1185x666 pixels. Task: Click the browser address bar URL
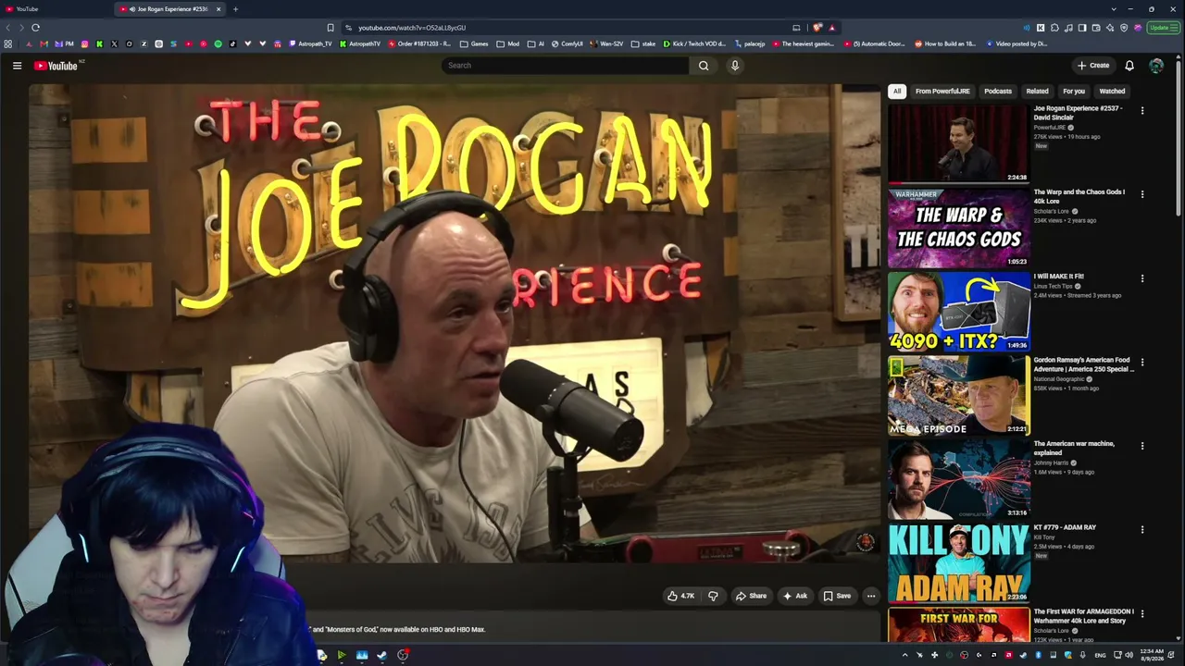[412, 28]
